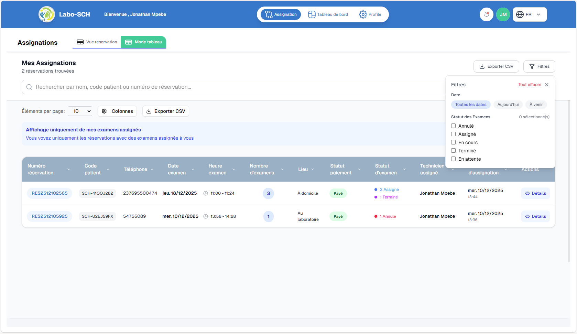
Task: Open the JM avatar in top bar
Action: coord(503,14)
